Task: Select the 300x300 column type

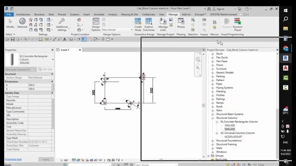Action: [229, 125]
